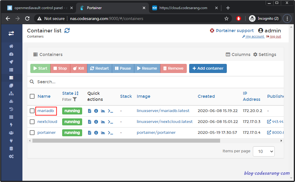
Task: Open Users group icon in sidebar
Action: [x=11, y=133]
